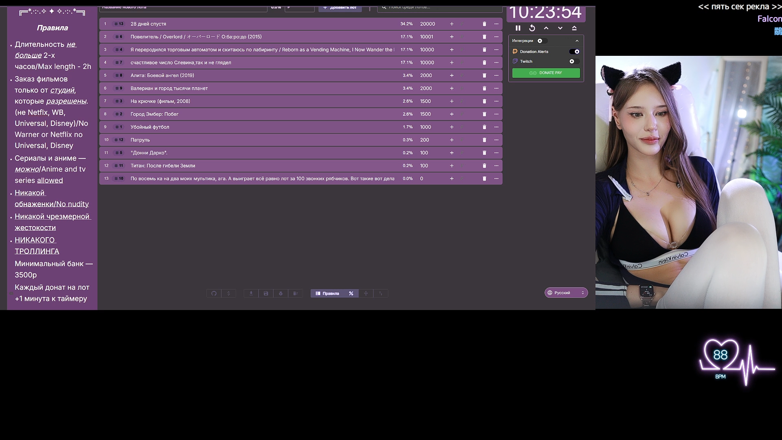Open the more options menu for 'Убойный футбол'

pyautogui.click(x=496, y=127)
